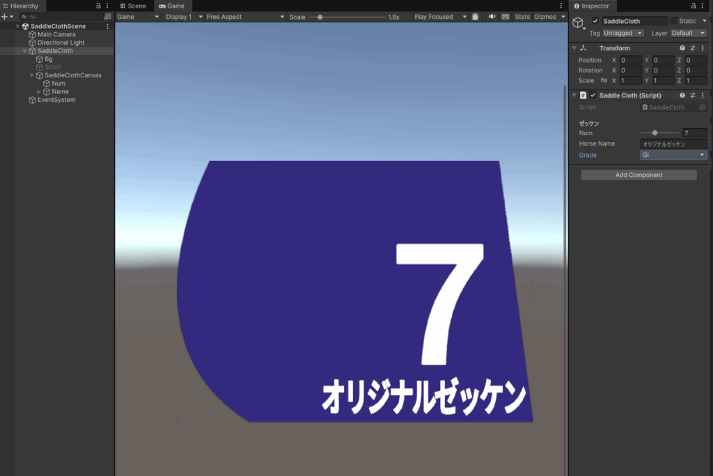This screenshot has width=713, height=476.
Task: Click the Script field object picker icon
Action: [x=702, y=107]
